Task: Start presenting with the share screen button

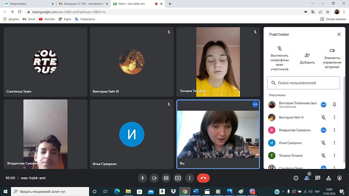Action: [178, 178]
